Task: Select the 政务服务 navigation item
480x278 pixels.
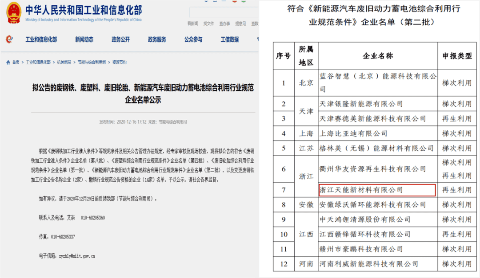Action: 156,39
